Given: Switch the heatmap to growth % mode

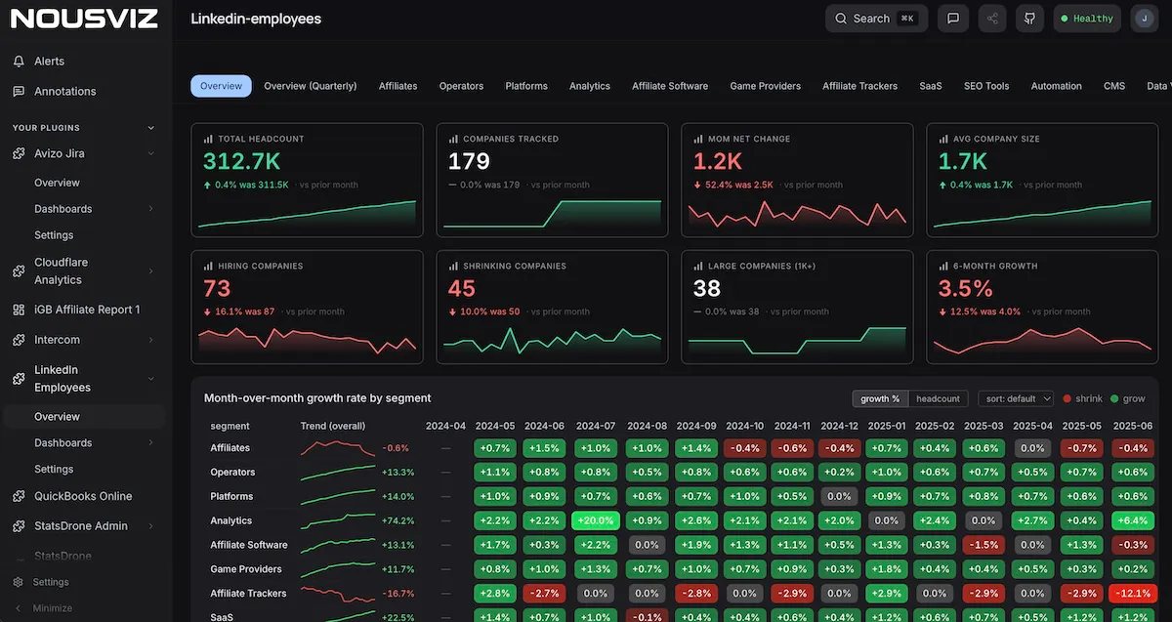Looking at the screenshot, I should pyautogui.click(x=880, y=398).
